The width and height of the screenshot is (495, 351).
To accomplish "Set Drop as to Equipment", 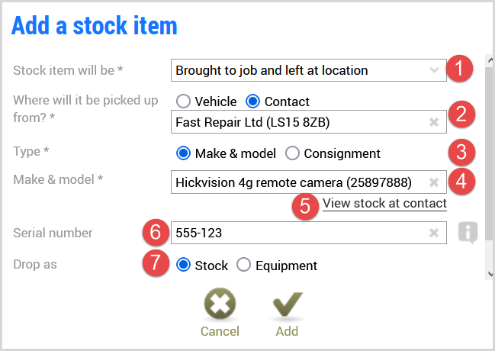I will pyautogui.click(x=244, y=265).
